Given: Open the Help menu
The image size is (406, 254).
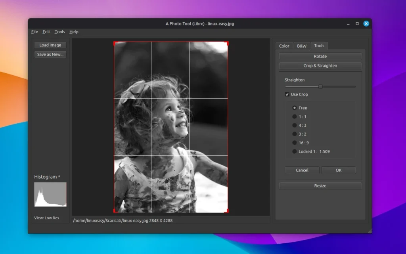Looking at the screenshot, I should point(73,32).
